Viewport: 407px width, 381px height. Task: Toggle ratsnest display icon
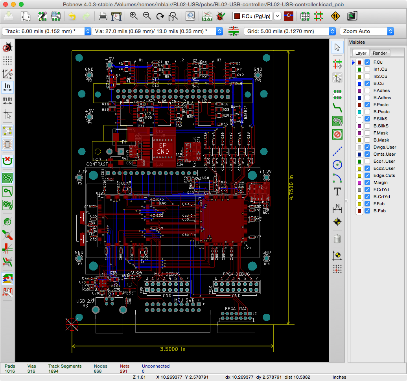pyautogui.click(x=7, y=131)
